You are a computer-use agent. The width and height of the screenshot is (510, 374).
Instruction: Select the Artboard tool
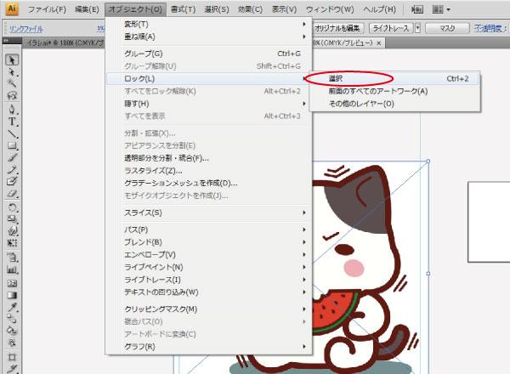click(x=12, y=357)
